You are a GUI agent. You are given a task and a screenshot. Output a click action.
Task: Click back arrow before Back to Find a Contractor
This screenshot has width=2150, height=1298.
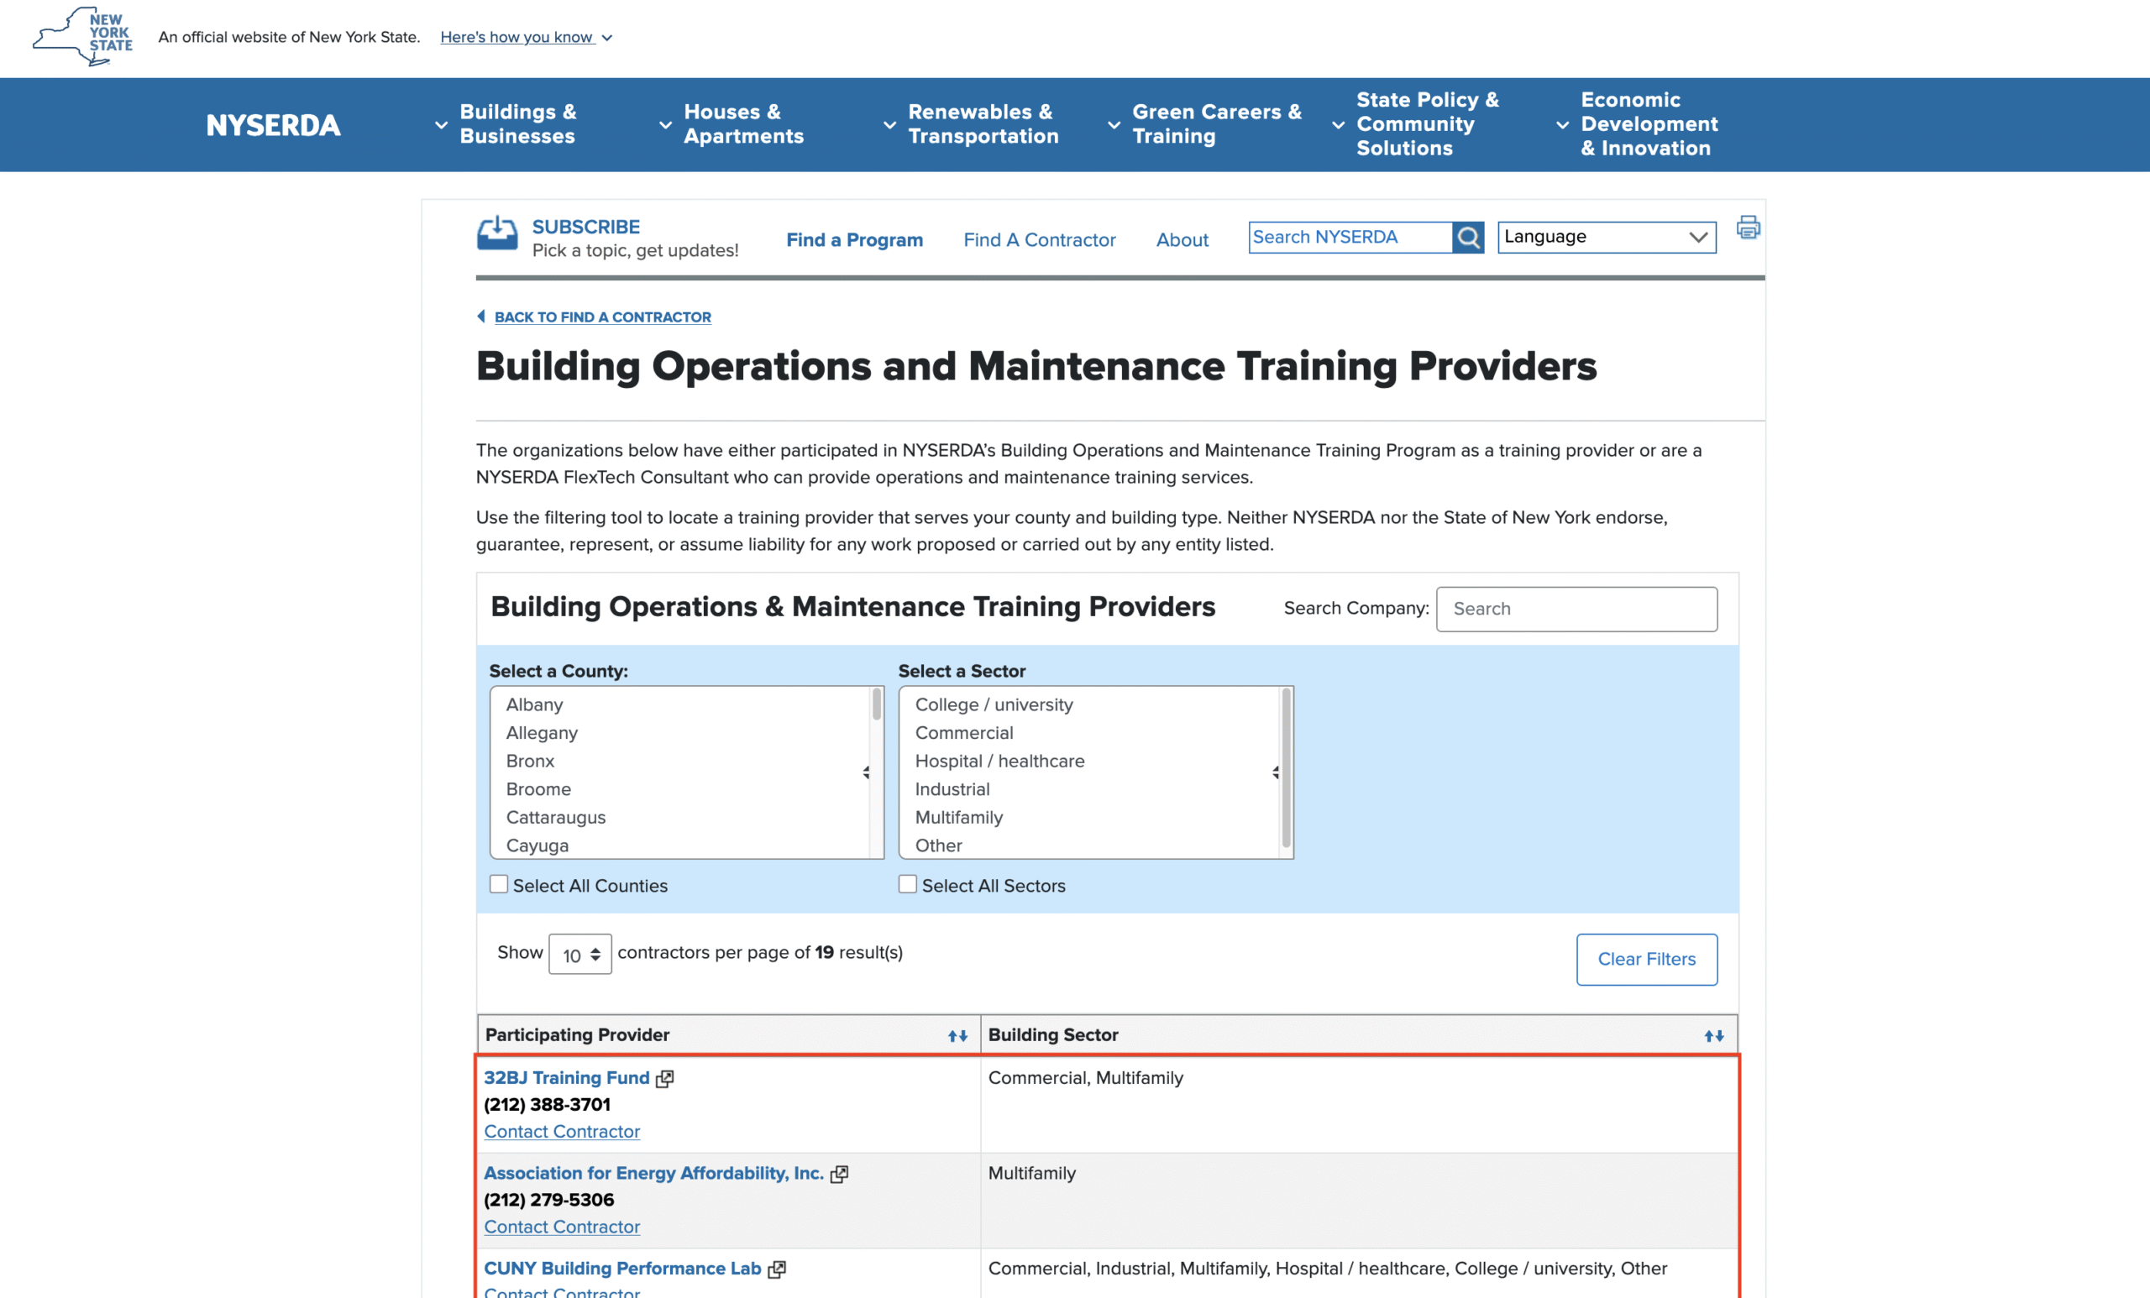pyautogui.click(x=480, y=317)
